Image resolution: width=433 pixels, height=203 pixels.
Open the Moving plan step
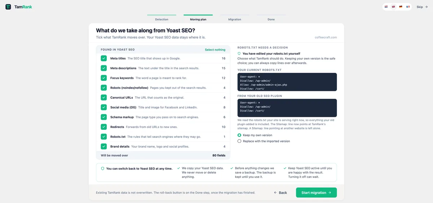(x=198, y=18)
